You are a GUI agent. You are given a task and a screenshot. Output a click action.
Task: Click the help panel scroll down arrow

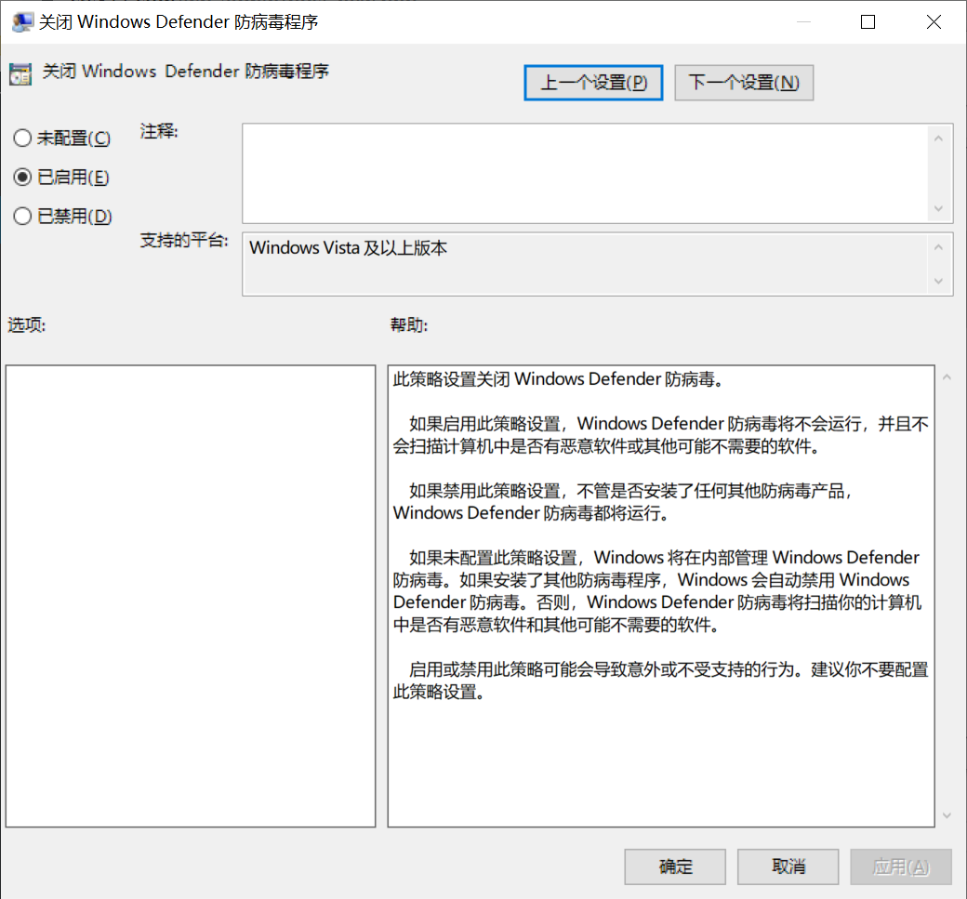(947, 815)
